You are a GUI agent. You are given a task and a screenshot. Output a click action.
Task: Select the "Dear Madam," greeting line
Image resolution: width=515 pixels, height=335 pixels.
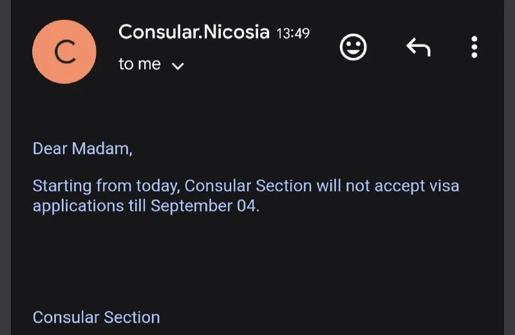[82, 149]
